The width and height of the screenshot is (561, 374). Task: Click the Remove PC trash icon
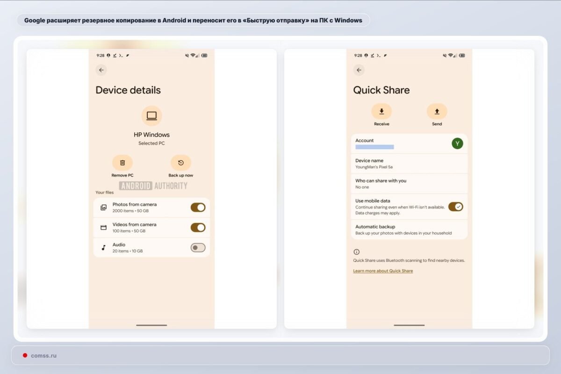coord(122,163)
